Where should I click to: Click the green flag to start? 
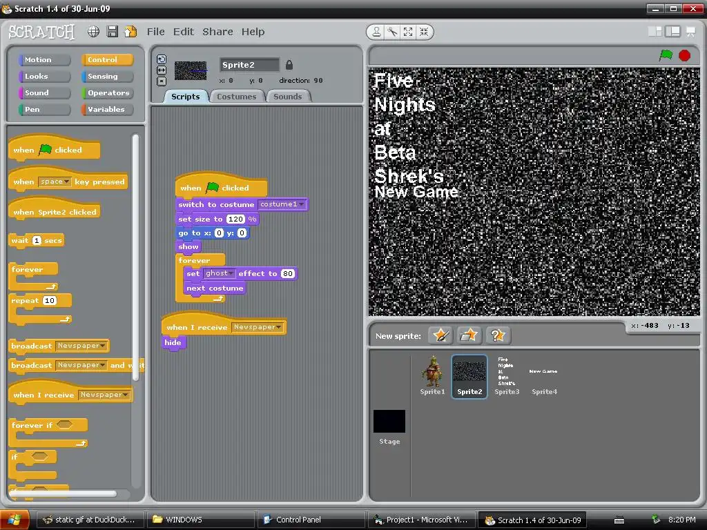coord(666,55)
